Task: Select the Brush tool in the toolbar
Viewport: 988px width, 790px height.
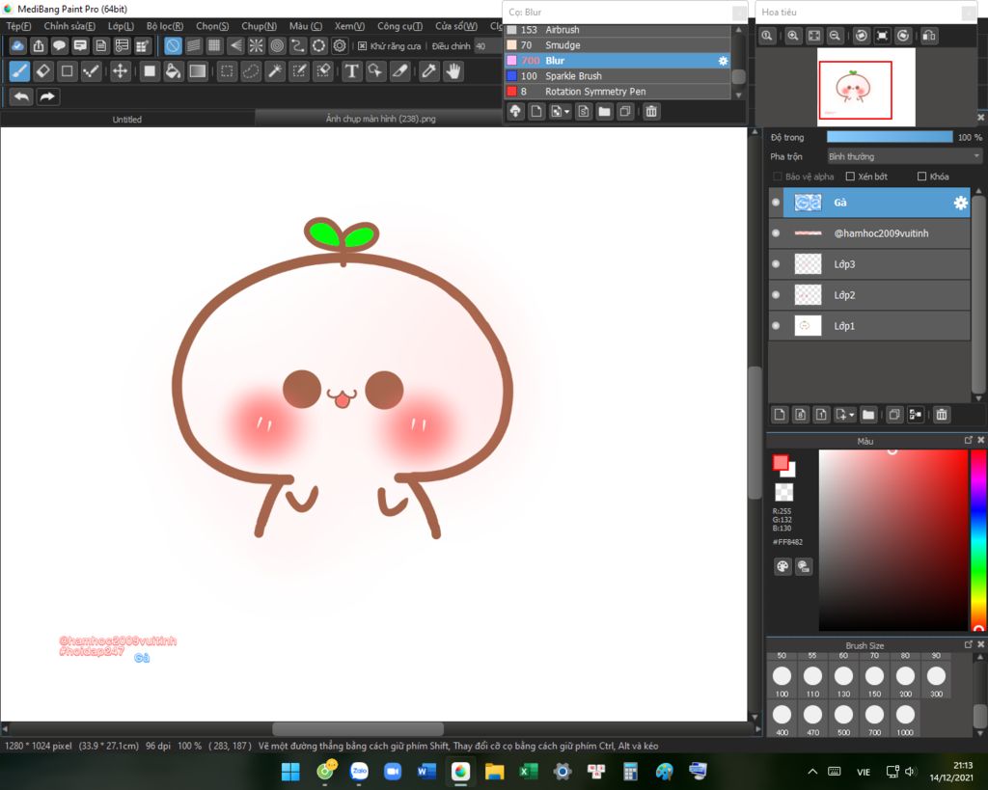Action: (x=19, y=71)
